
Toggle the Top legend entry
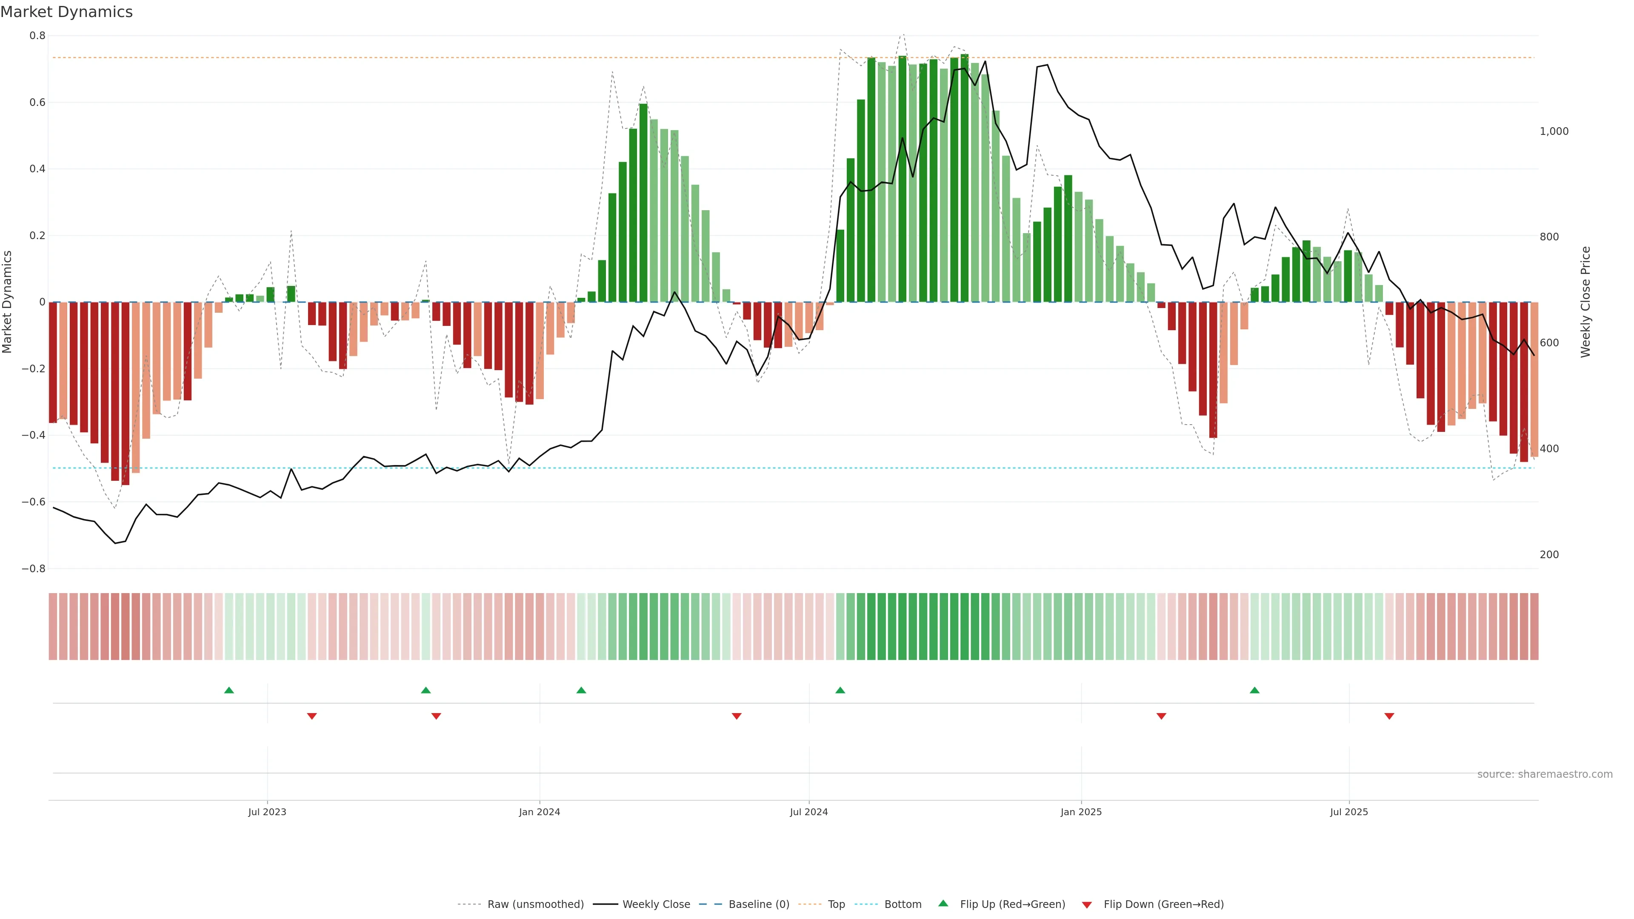[836, 905]
